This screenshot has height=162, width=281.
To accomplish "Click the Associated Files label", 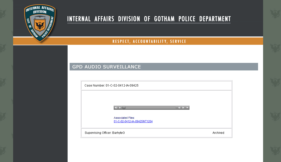I will pos(124,118).
